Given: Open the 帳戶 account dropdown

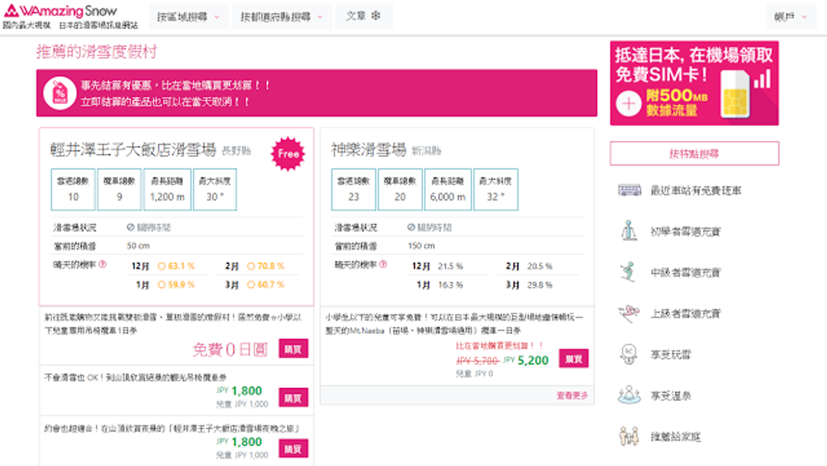Looking at the screenshot, I should 791,16.
